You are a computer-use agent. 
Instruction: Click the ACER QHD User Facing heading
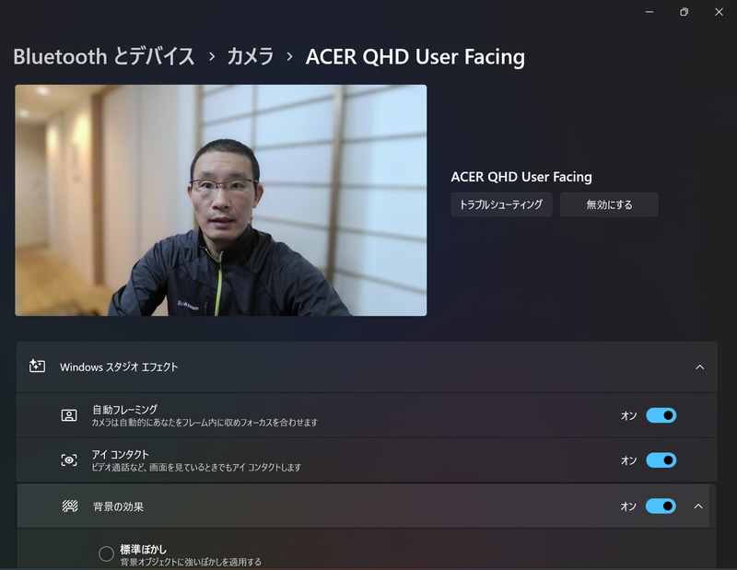click(521, 176)
